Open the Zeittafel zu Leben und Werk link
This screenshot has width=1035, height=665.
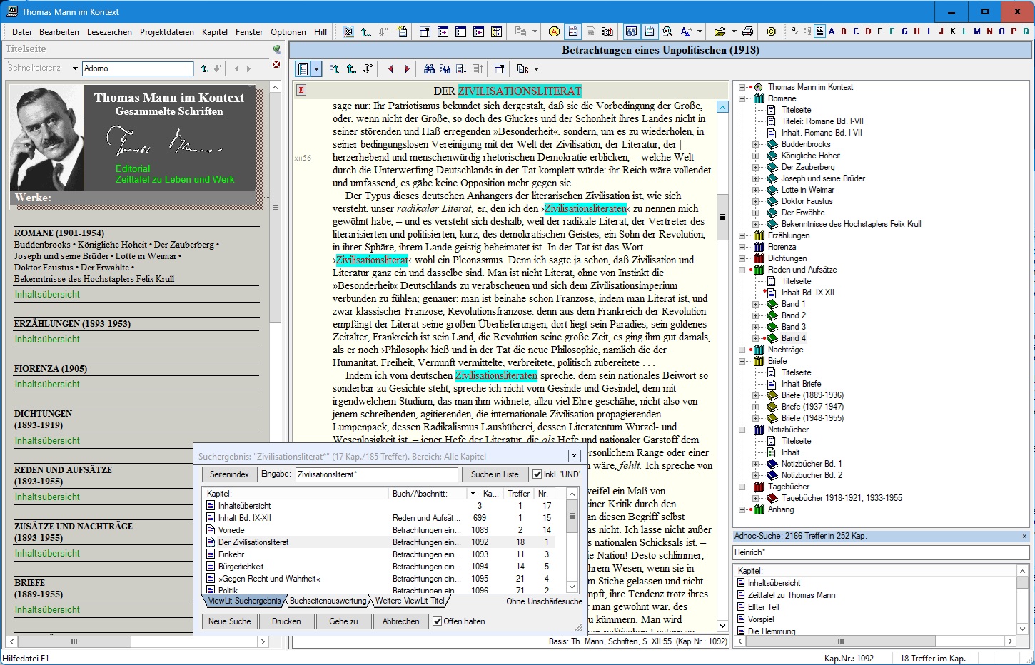[175, 179]
